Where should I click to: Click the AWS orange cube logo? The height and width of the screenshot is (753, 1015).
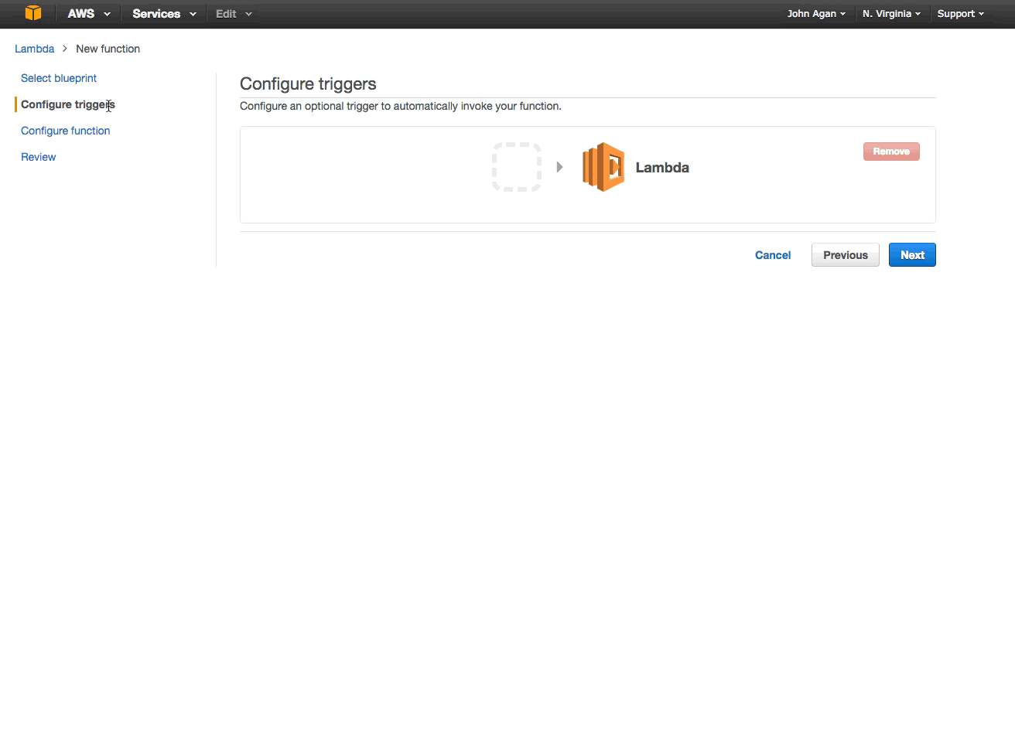click(32, 13)
